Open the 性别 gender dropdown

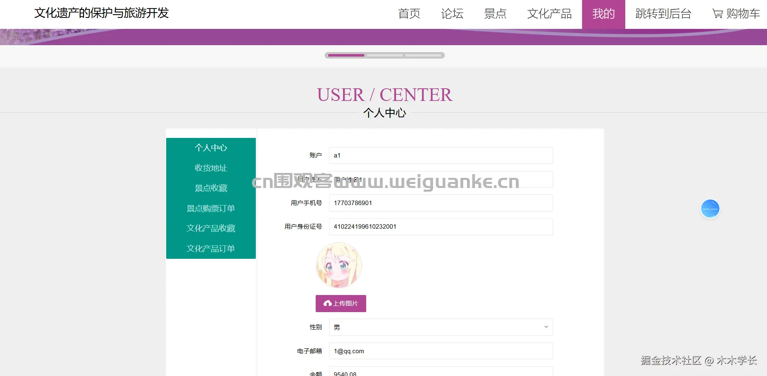[x=440, y=327]
